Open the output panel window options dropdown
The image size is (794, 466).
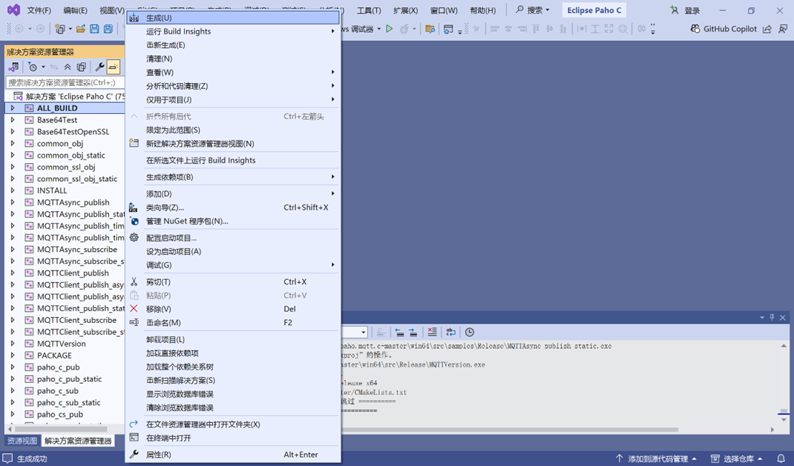(x=762, y=317)
